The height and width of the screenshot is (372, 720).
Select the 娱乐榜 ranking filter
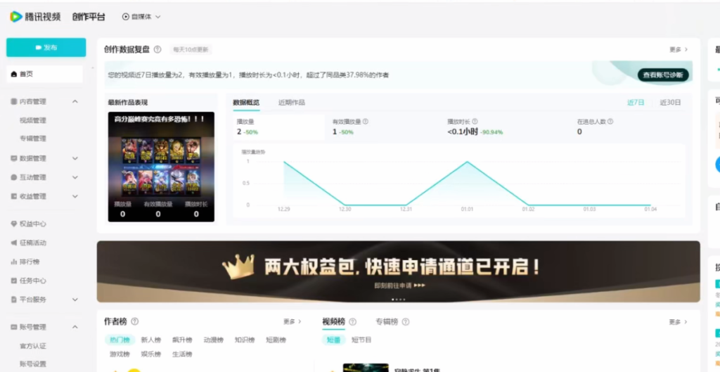click(151, 354)
